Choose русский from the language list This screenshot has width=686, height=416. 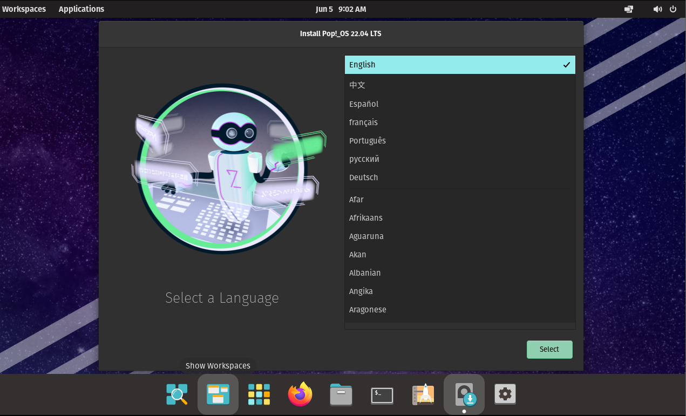[460, 159]
